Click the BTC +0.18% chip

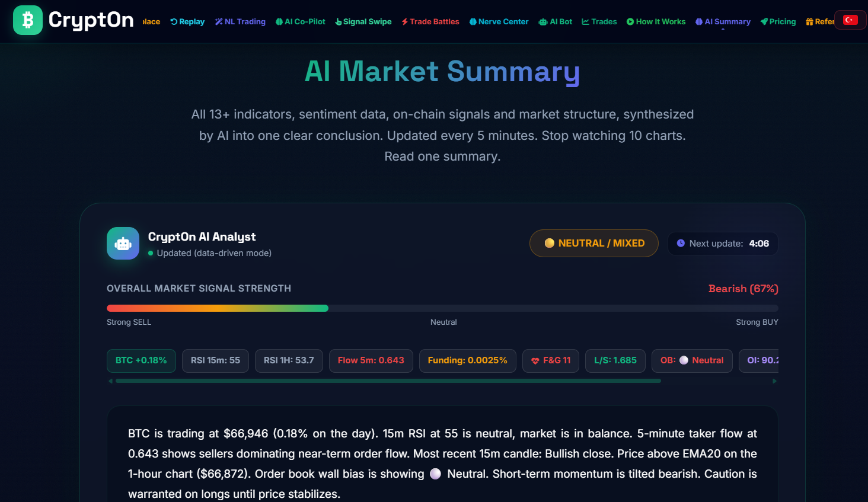click(x=141, y=360)
